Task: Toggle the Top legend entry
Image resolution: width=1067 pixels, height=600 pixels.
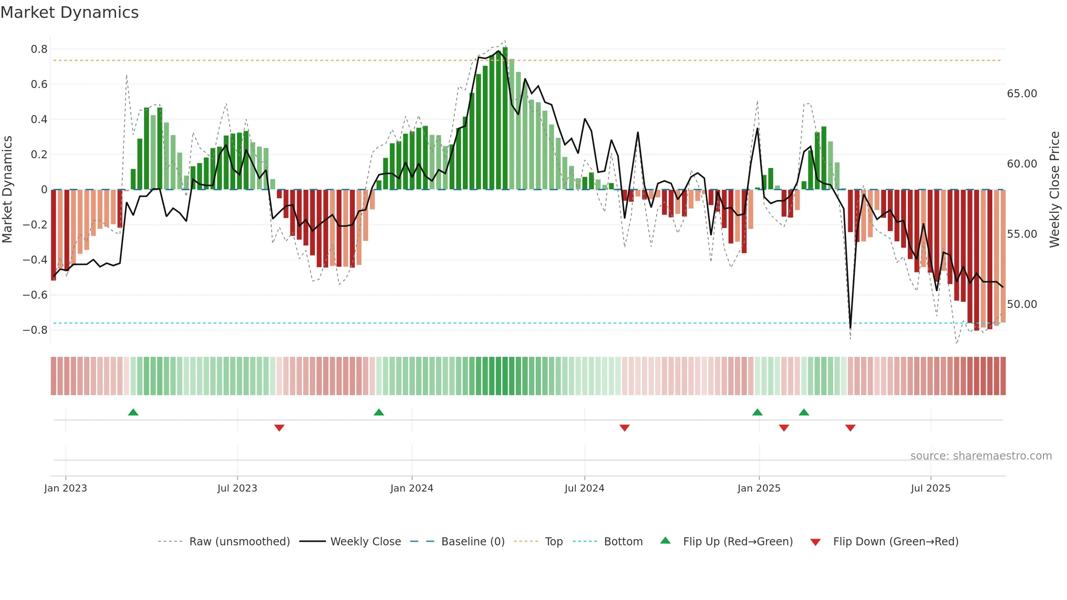Action: pyautogui.click(x=538, y=541)
